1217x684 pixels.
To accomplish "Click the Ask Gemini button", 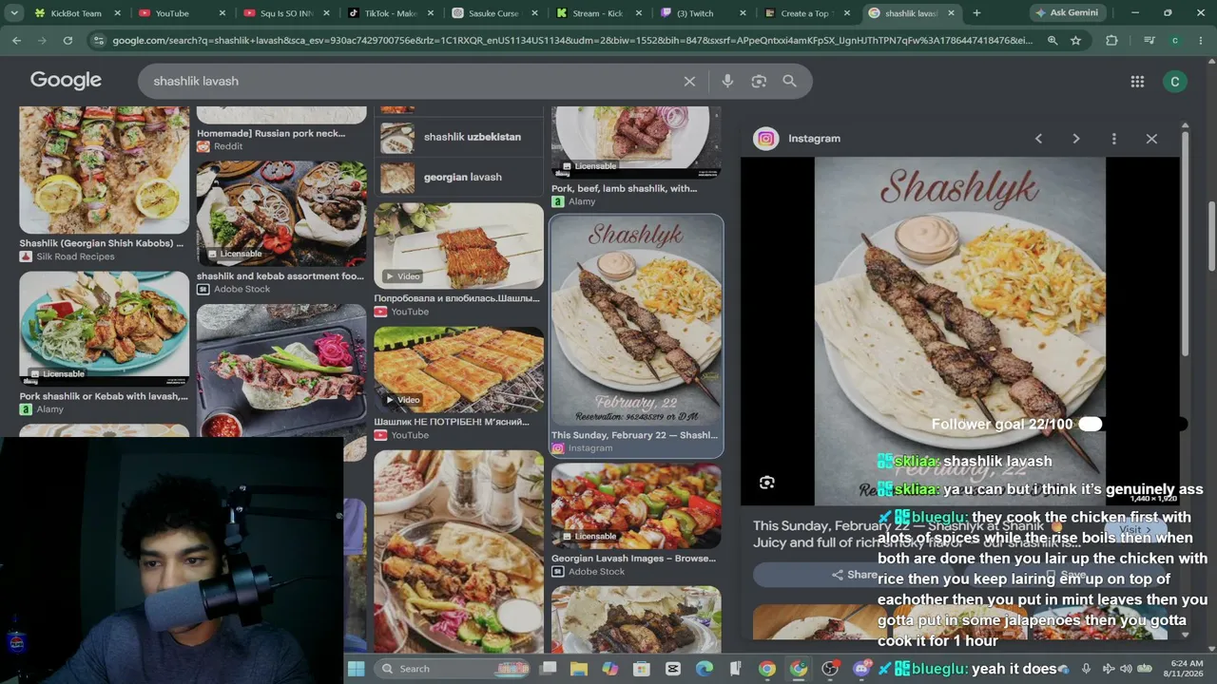I will pos(1066,13).
